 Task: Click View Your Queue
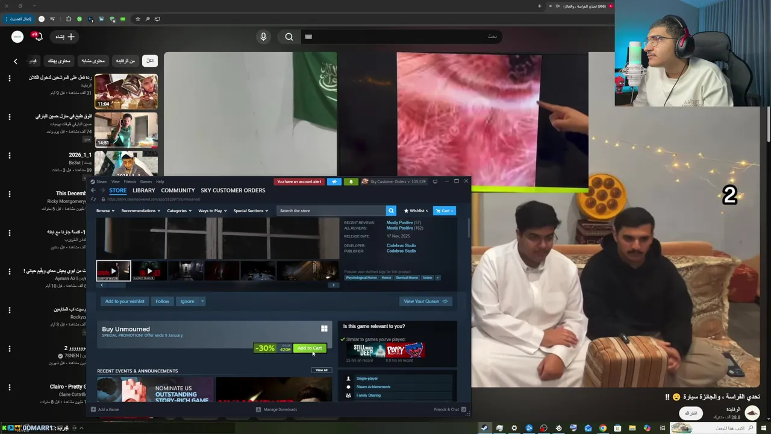click(425, 301)
